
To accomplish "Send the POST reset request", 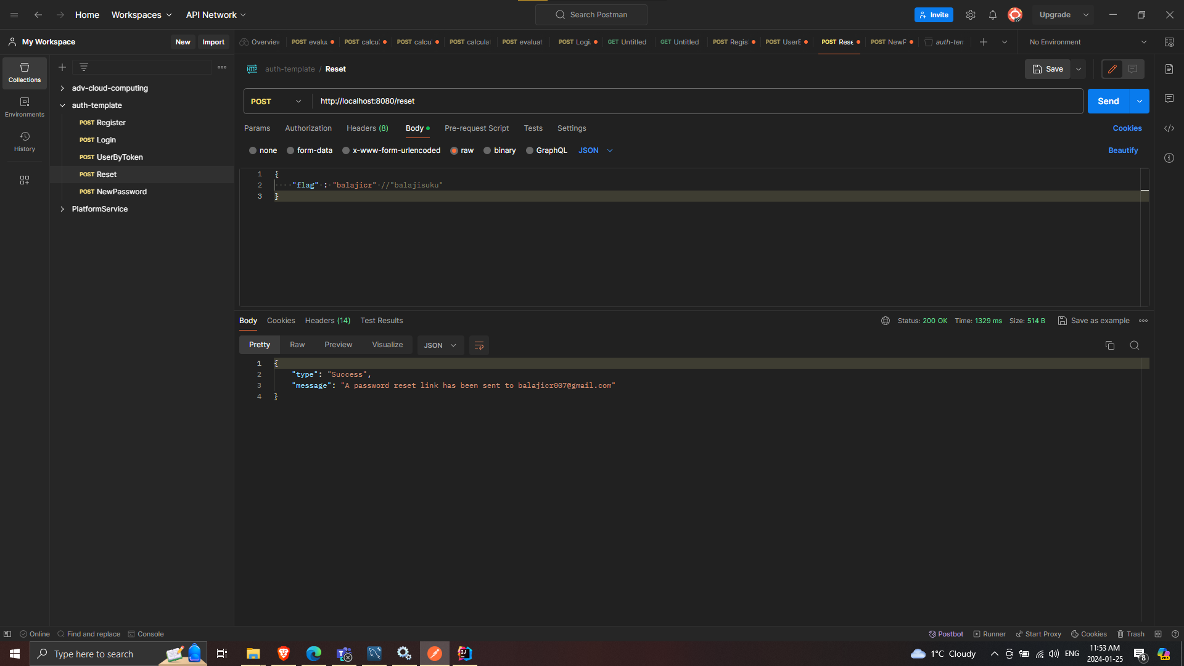I will (x=1108, y=101).
